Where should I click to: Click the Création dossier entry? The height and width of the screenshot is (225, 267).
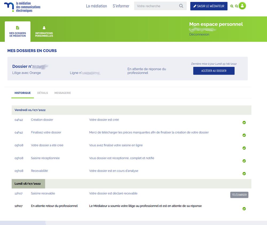pyautogui.click(x=42, y=120)
